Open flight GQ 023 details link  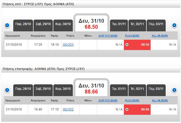tap(68, 45)
